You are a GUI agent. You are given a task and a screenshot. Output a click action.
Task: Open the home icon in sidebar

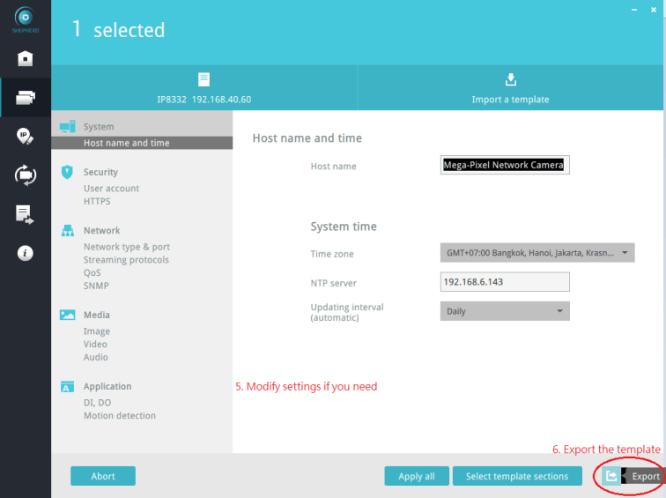point(26,59)
